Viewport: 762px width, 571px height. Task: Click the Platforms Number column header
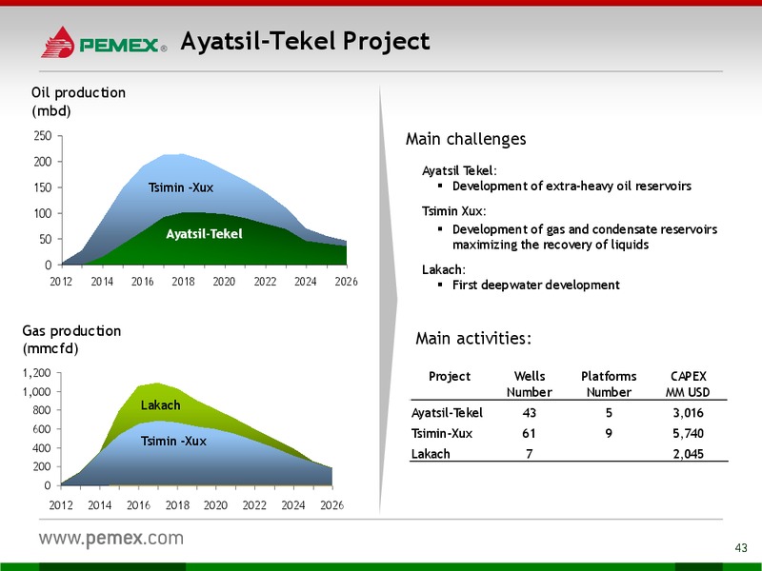pyautogui.click(x=609, y=384)
